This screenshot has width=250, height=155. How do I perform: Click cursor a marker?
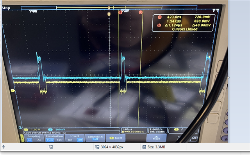pos(120,12)
